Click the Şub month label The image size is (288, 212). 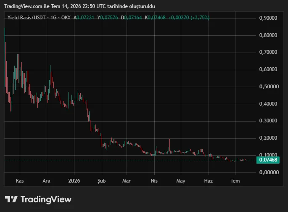click(102, 181)
